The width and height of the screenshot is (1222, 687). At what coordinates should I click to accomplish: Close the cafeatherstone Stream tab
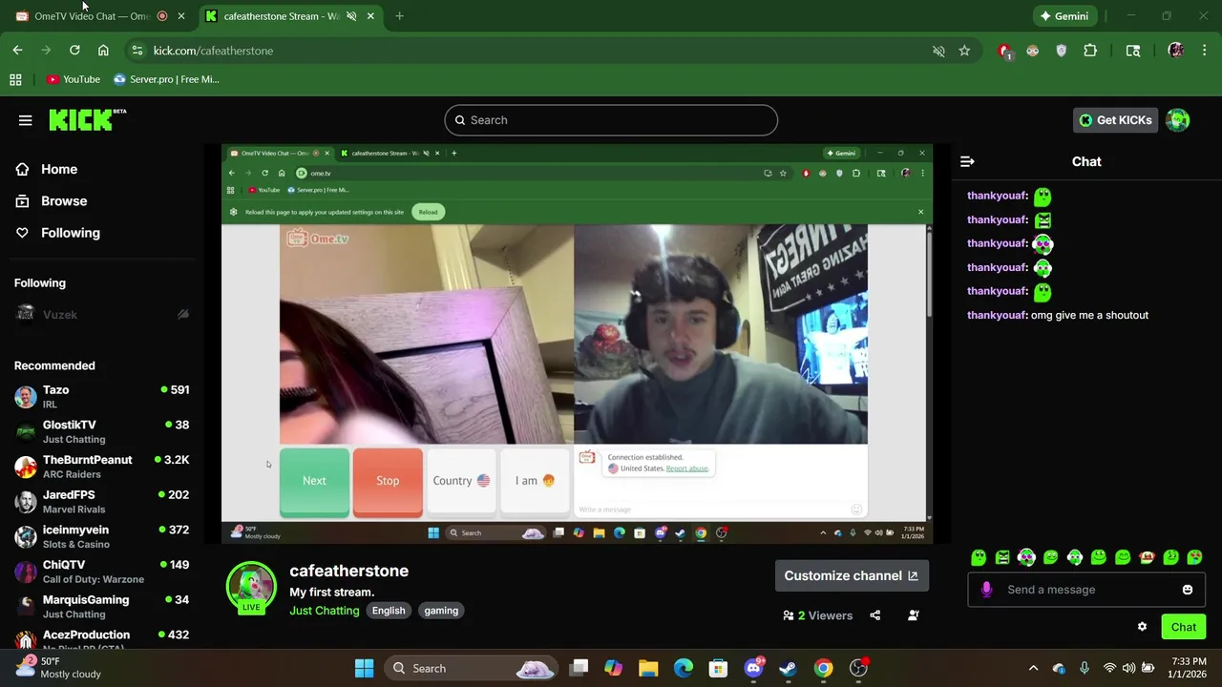(370, 16)
